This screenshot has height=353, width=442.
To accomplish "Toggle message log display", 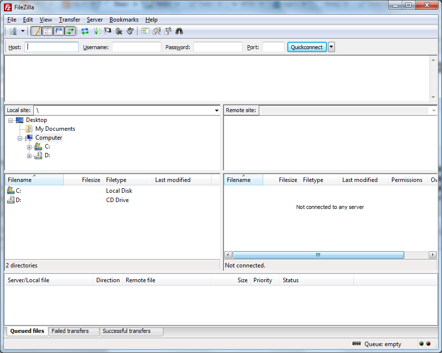I will pos(36,31).
